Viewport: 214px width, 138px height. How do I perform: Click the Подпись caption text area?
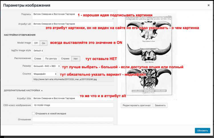[x=73, y=15]
